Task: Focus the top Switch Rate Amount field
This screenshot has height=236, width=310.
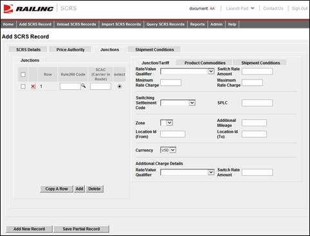Action: 257,71
